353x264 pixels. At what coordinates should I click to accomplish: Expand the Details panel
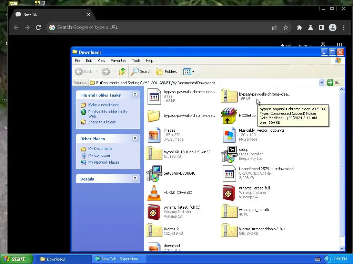[135, 178]
